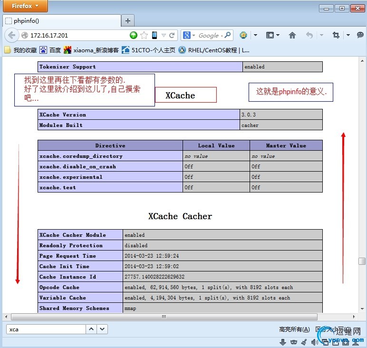Click the phone icon in address bar
Image resolution: width=367 pixels, height=348 pixels.
155,35
